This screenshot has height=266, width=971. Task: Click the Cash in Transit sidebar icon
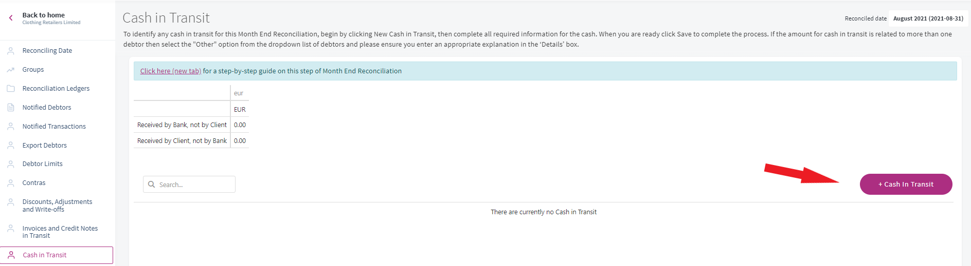[11, 255]
